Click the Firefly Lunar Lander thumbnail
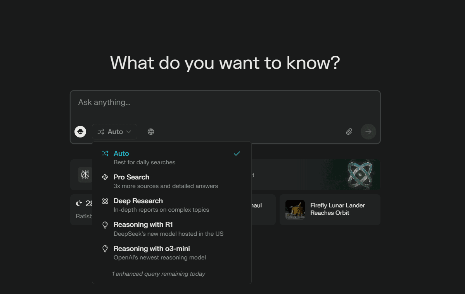This screenshot has width=465, height=294. 295,210
